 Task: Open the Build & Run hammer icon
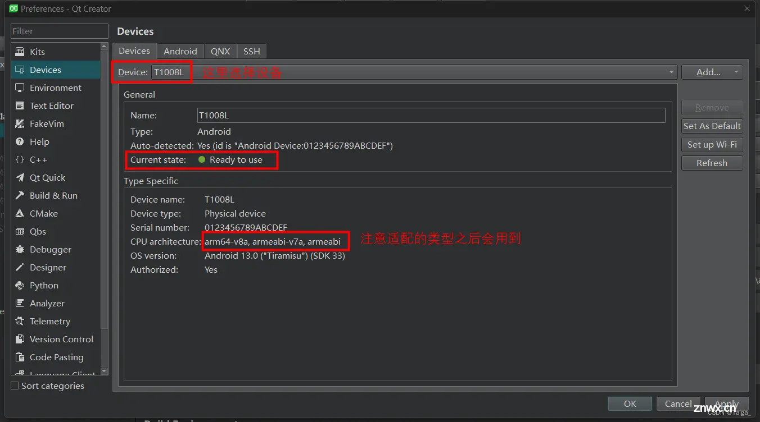(x=20, y=195)
